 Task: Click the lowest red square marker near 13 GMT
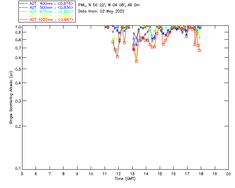click(136, 61)
